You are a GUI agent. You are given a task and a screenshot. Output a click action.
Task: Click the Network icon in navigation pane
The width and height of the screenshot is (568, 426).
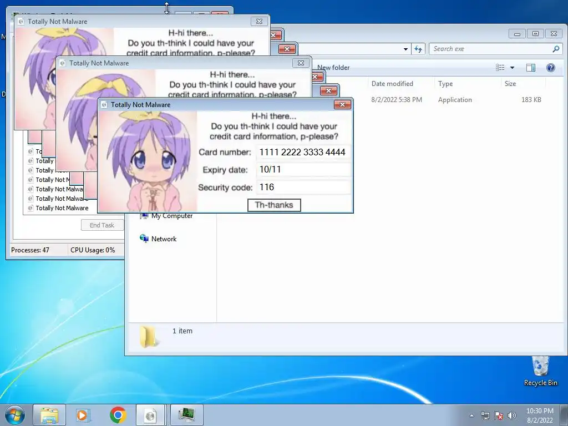point(144,239)
